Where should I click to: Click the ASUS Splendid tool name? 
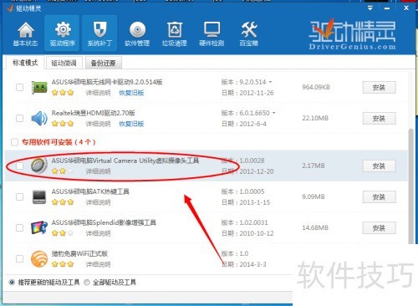[x=104, y=222]
